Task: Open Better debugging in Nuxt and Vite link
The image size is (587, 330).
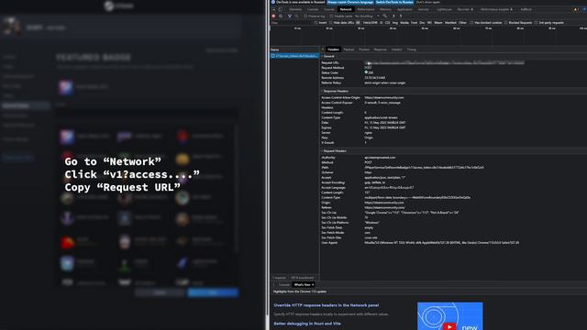Action: coord(307,324)
